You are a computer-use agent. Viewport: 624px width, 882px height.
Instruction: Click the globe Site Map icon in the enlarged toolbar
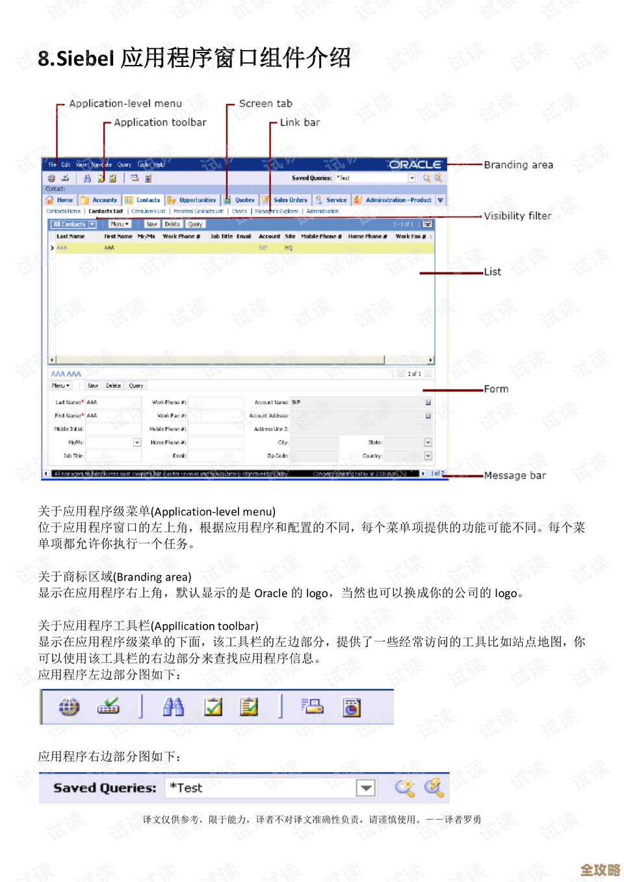point(69,707)
